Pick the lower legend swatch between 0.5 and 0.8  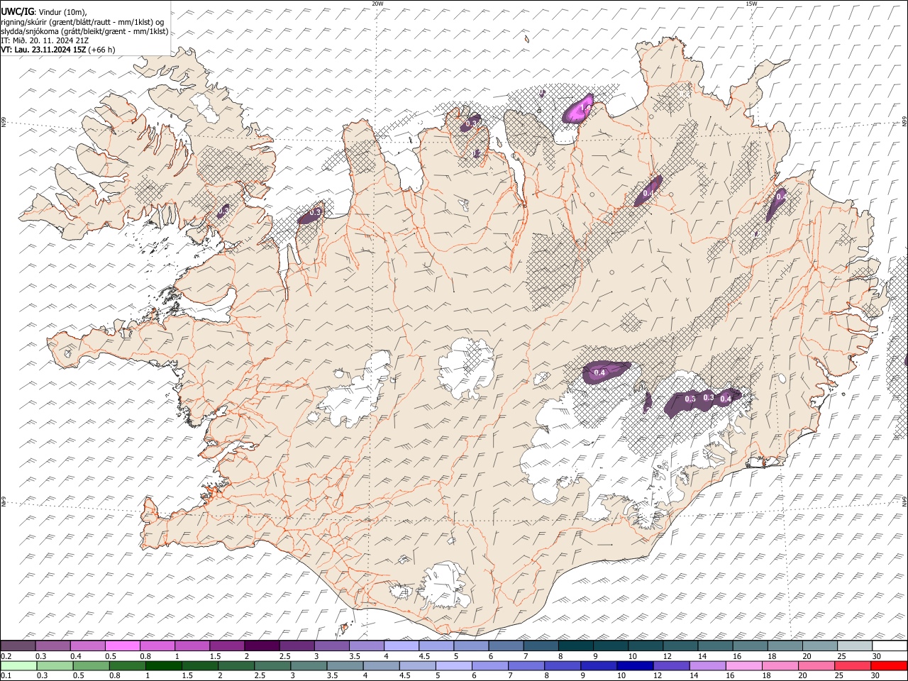coord(92,665)
